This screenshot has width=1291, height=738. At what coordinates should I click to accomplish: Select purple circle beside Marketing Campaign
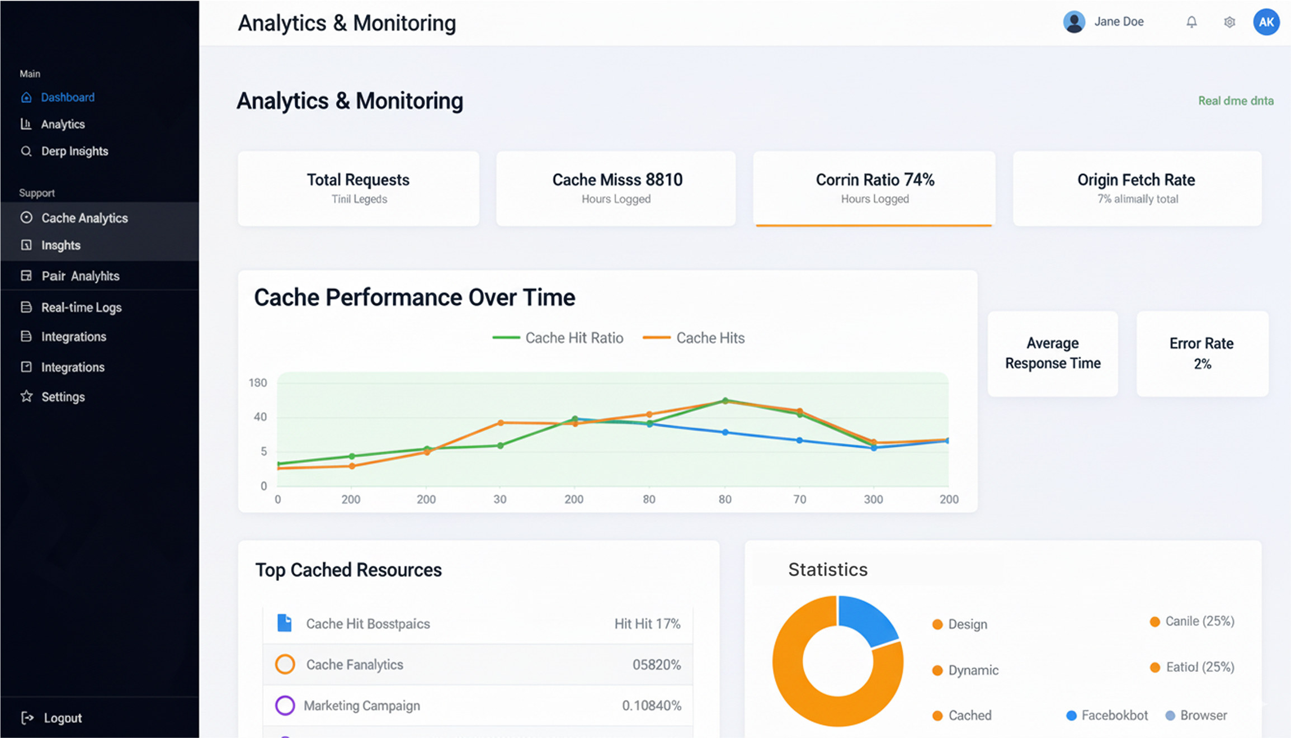285,705
